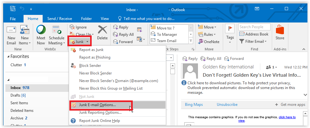Viewport: 310px width, 128px height.
Task: Create a New Email
Action: (11, 35)
